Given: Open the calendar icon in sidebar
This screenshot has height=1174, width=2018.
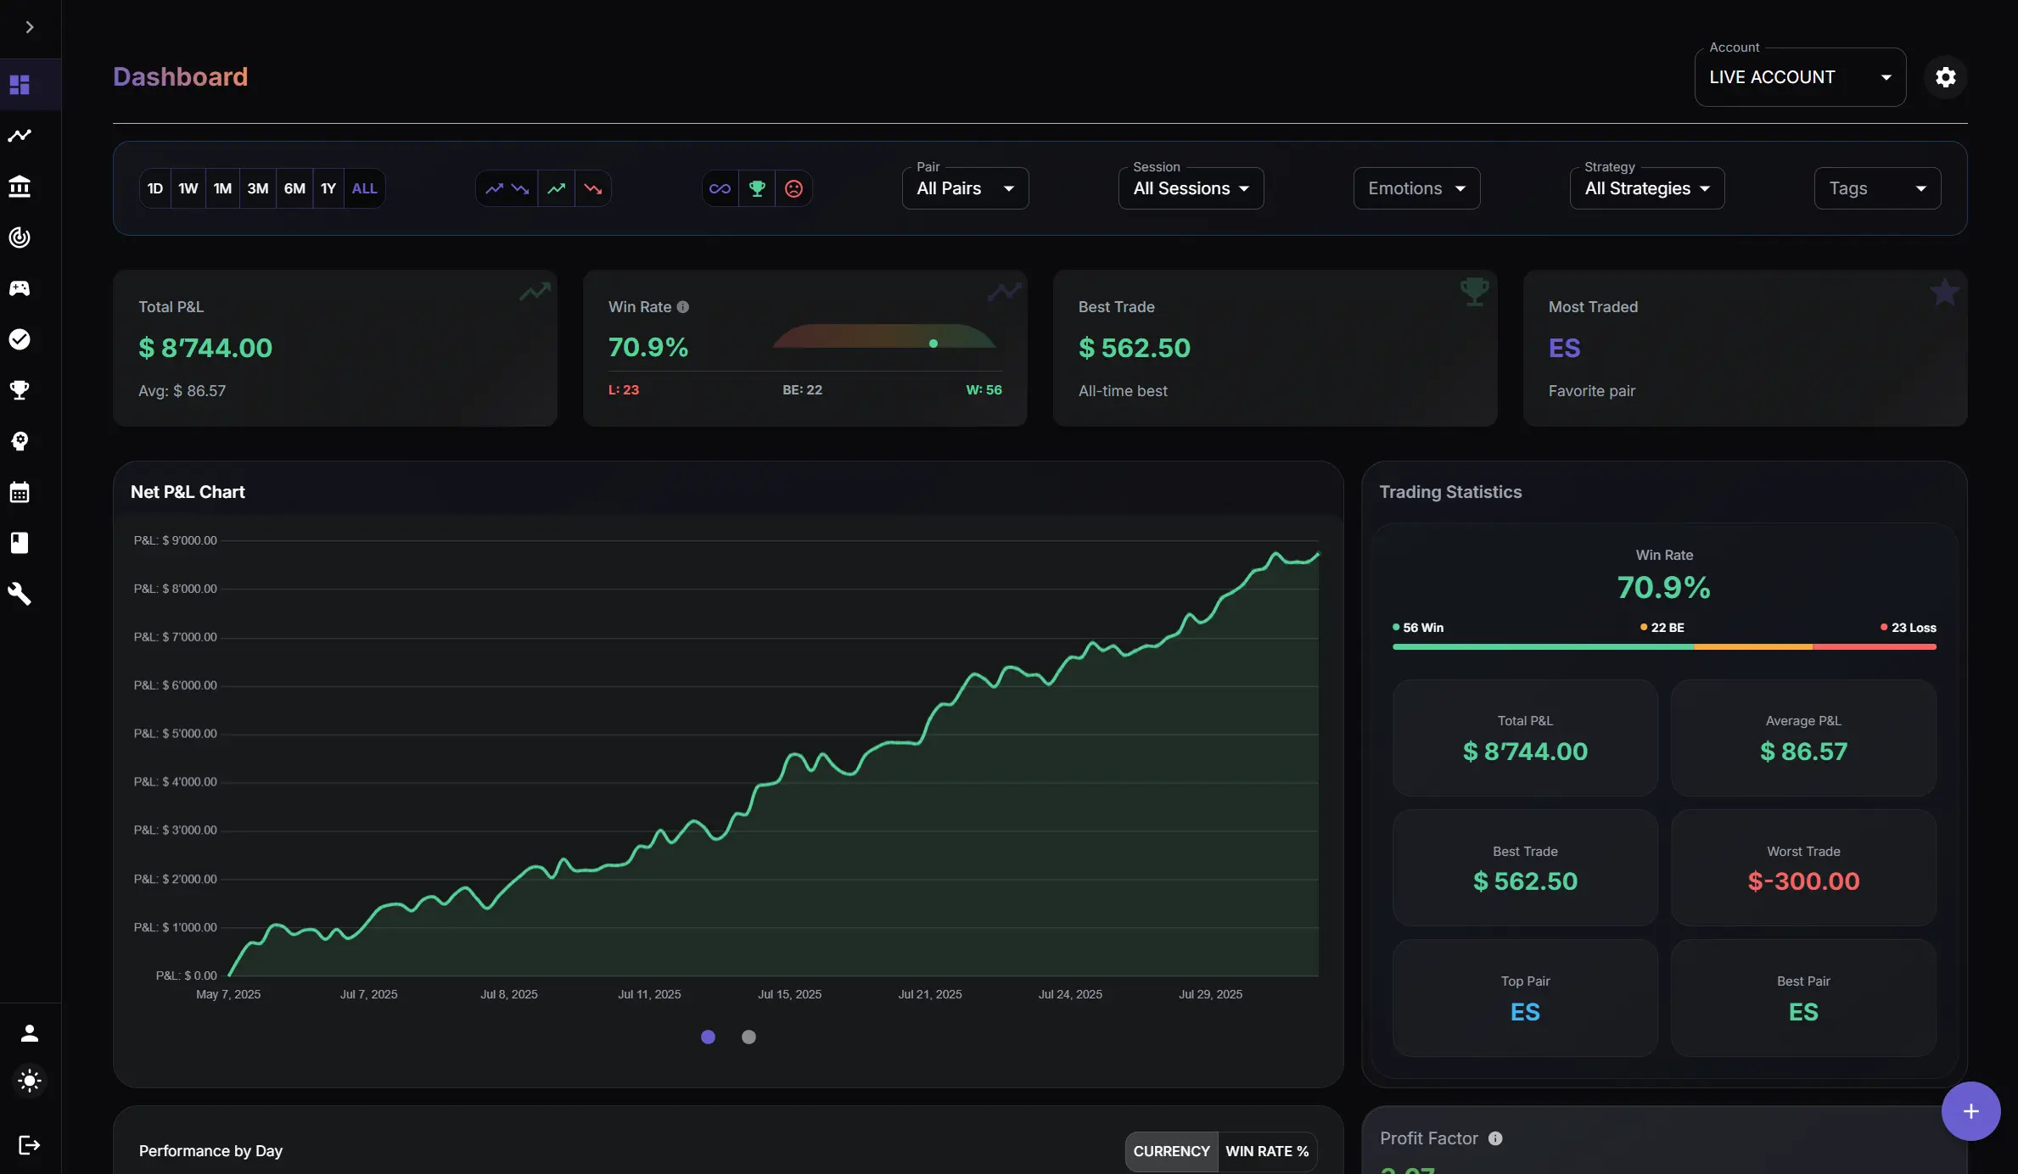Looking at the screenshot, I should [x=19, y=492].
